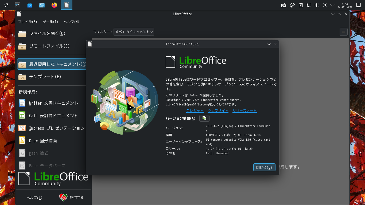
Task: Open the clipboard manager in the tray
Action: pos(301,5)
